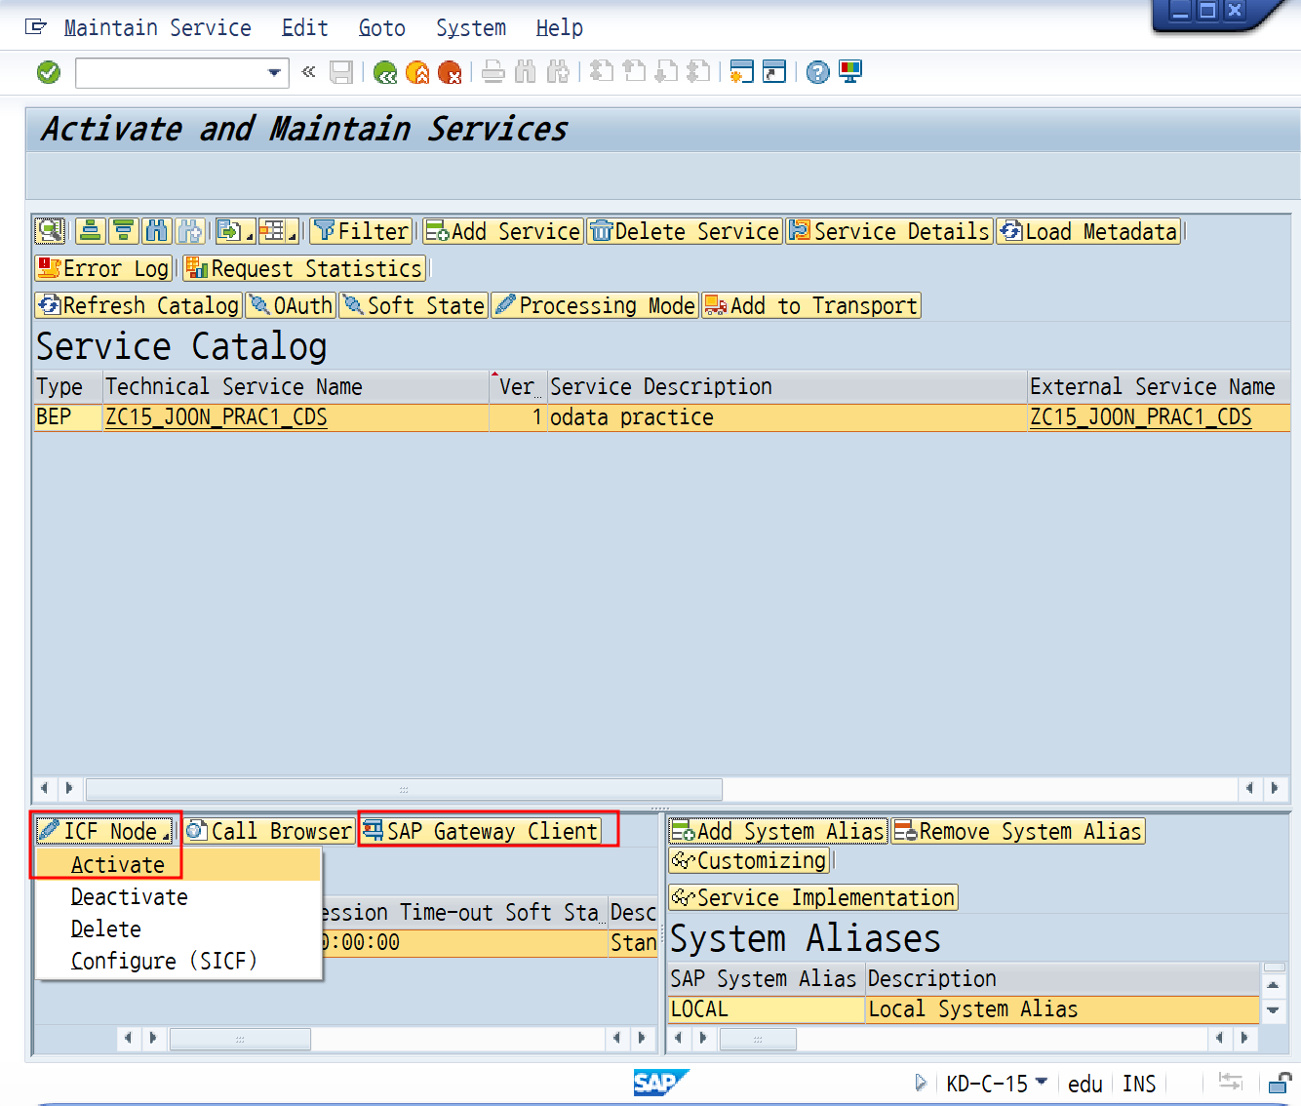Open the Goto menu

click(x=381, y=28)
